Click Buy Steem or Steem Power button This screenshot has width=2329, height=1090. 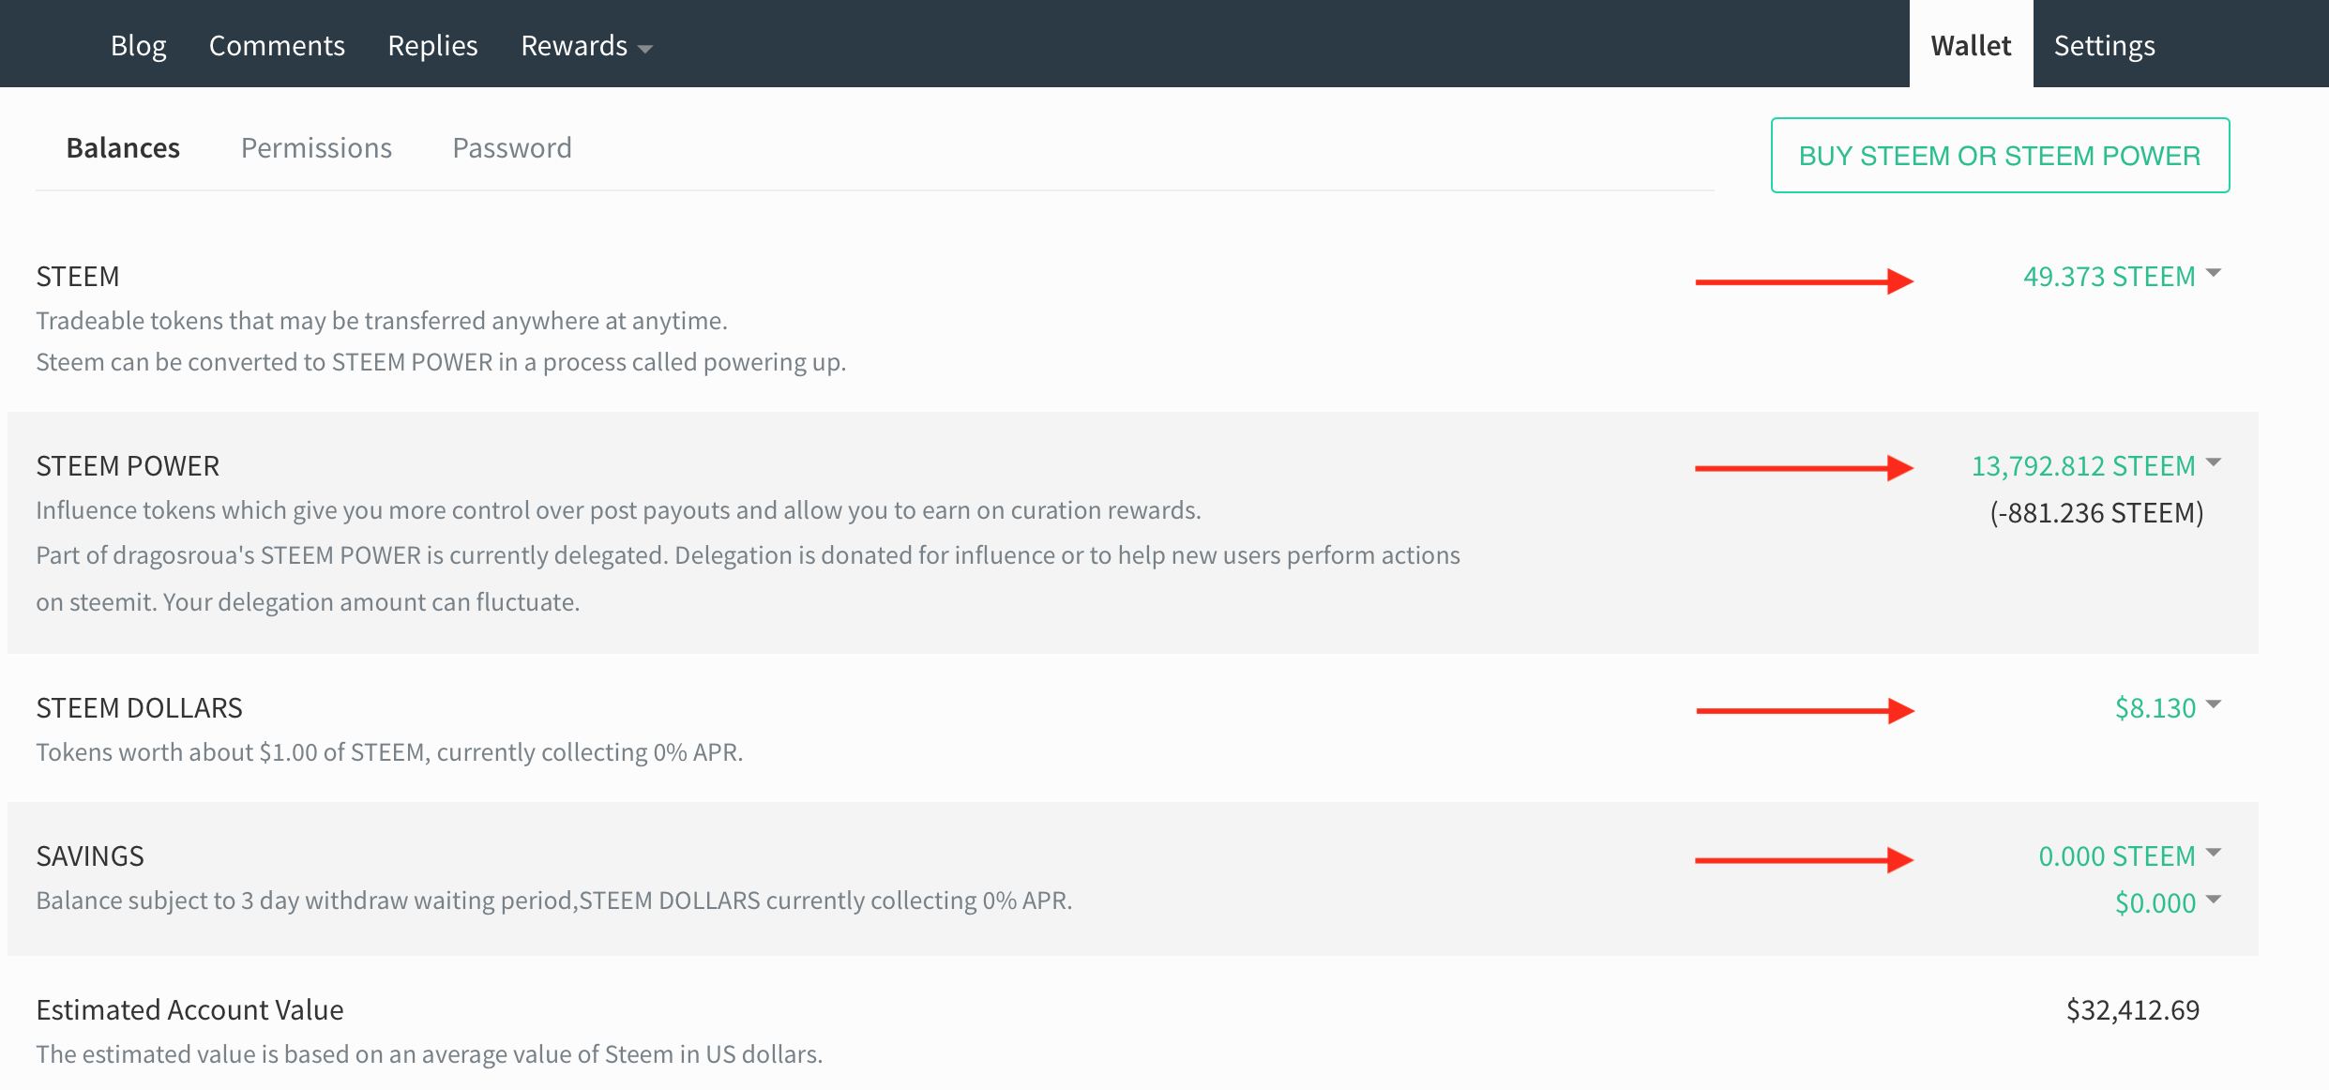coord(2000,155)
